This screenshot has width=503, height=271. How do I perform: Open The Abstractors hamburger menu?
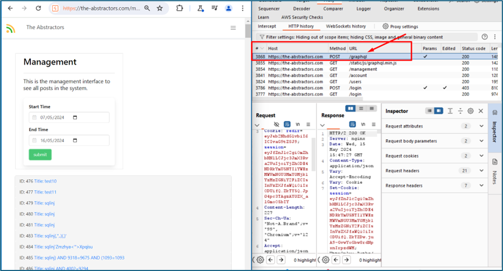[x=233, y=28]
